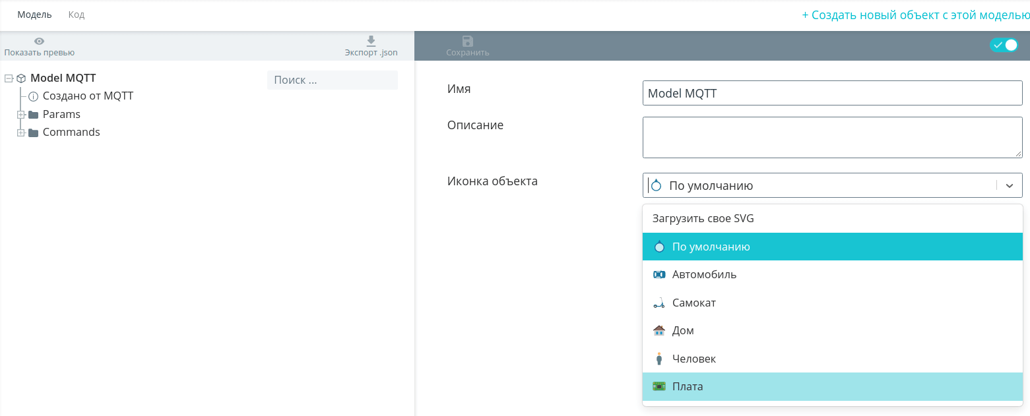Click the chevron of Иконка объекта dropdown
This screenshot has height=416, width=1030.
pyautogui.click(x=1009, y=186)
